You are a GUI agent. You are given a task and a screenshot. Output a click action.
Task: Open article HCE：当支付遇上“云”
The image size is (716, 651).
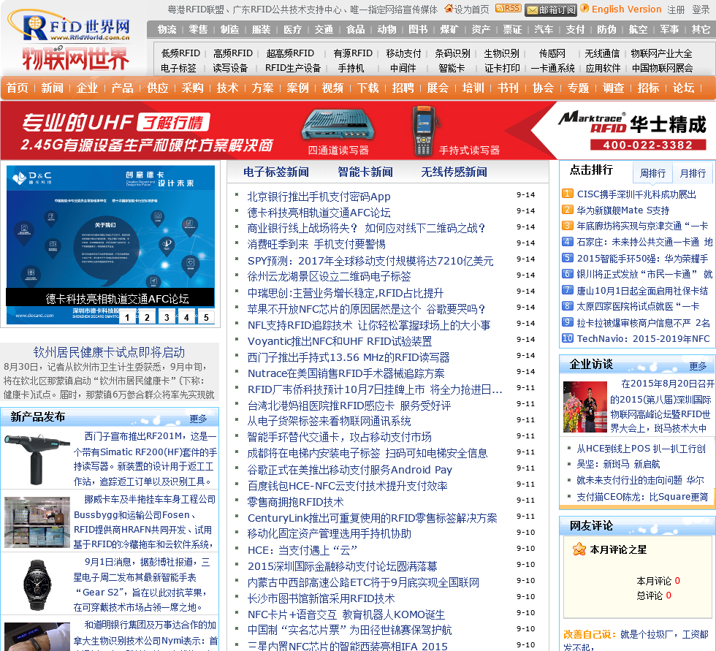(x=302, y=550)
